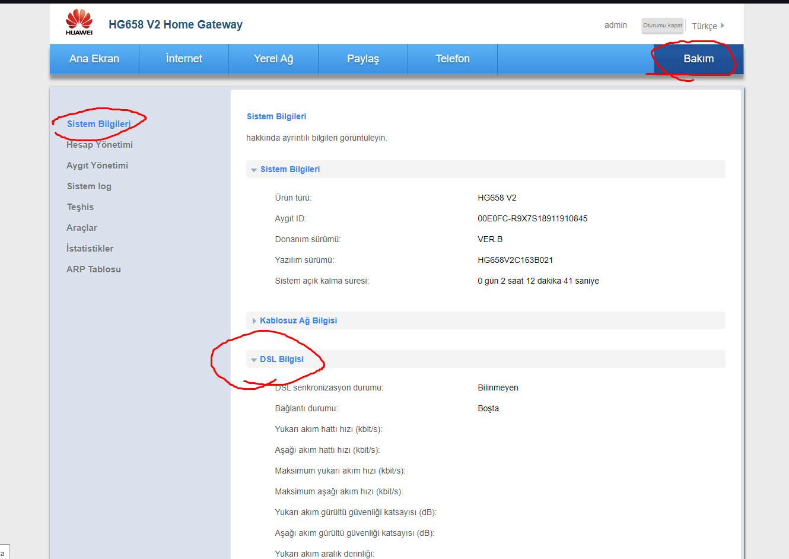This screenshot has width=789, height=559.
Task: Click the Aygıt ID value 00E0FC-R9X7S18911910845
Action: click(x=532, y=218)
